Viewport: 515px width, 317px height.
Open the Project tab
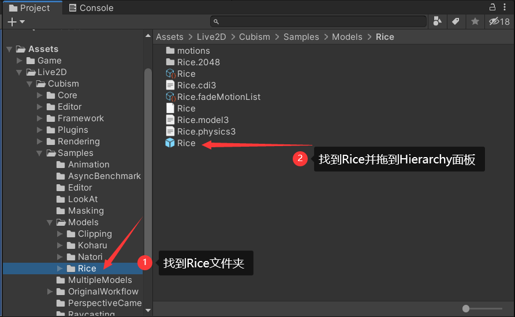(29, 8)
